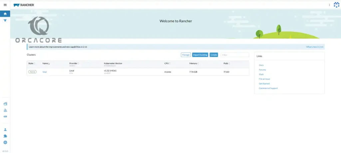
Task: Open the hamburger navigation menu
Action: [5, 5]
